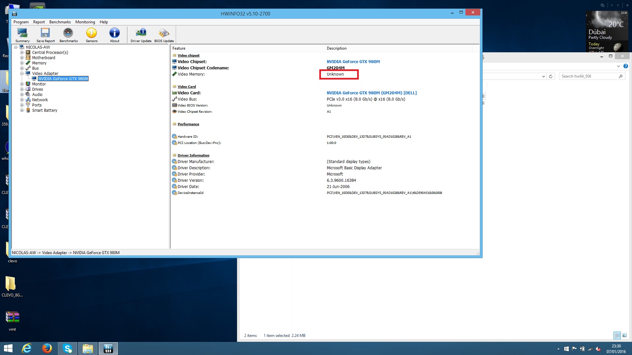Image resolution: width=632 pixels, height=355 pixels.
Task: Launch Firefox from the taskbar
Action: coord(47,348)
